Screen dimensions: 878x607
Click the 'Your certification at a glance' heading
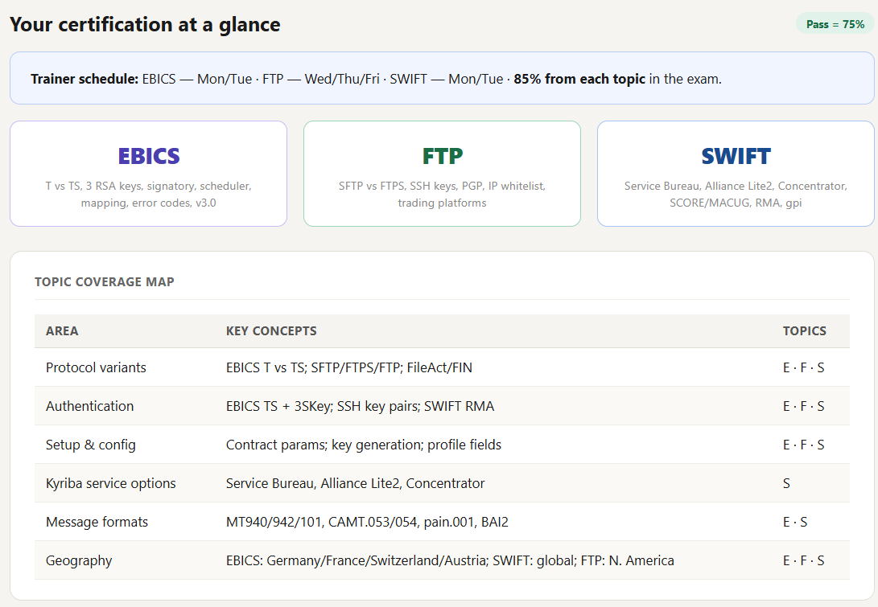click(145, 25)
